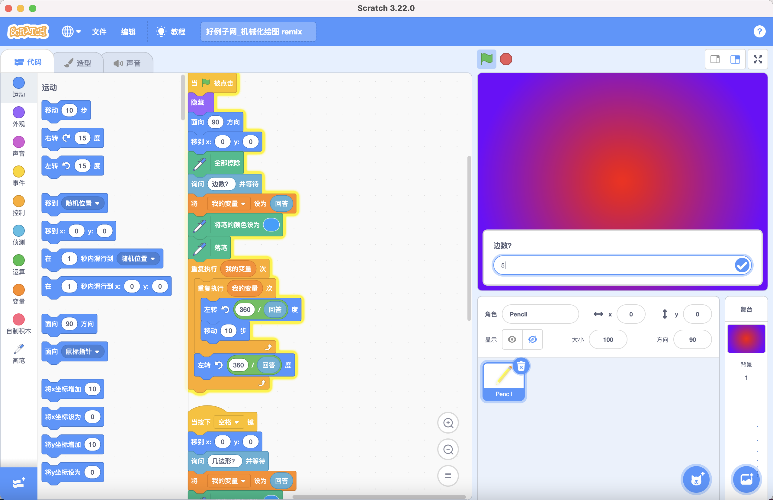The width and height of the screenshot is (773, 500).
Task: Click the 隐藏 hide block in script
Action: click(200, 103)
